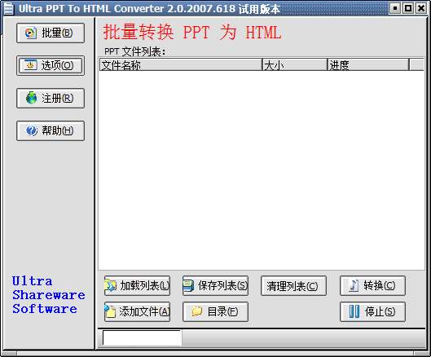
Task: Click the Ultra Shareware Software link text
Action: coord(48,295)
